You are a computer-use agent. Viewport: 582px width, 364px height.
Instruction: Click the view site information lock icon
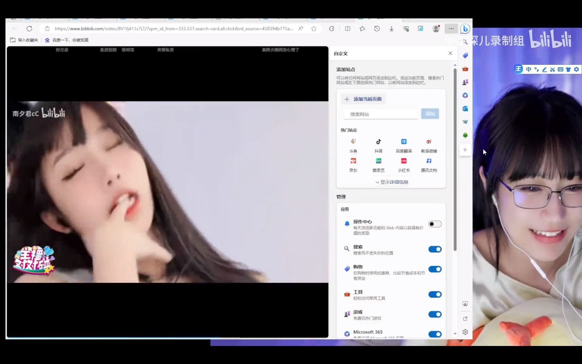click(x=47, y=29)
